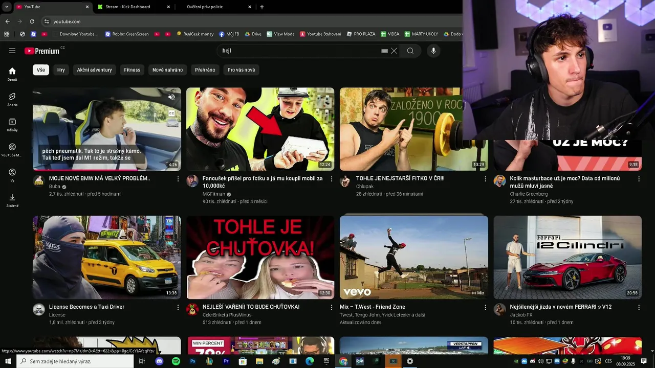The image size is (655, 368).
Task: Open the Vy (You) sidebar section
Action: (12, 175)
